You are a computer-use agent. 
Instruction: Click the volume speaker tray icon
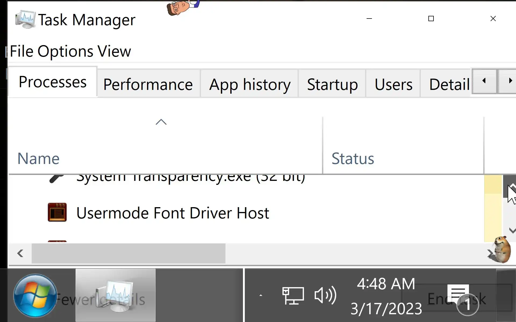[325, 295]
